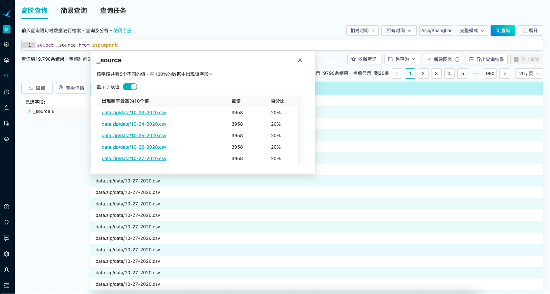Viewport: 550px width, 294px height.
Task: Close the _source field popup
Action: pyautogui.click(x=300, y=60)
